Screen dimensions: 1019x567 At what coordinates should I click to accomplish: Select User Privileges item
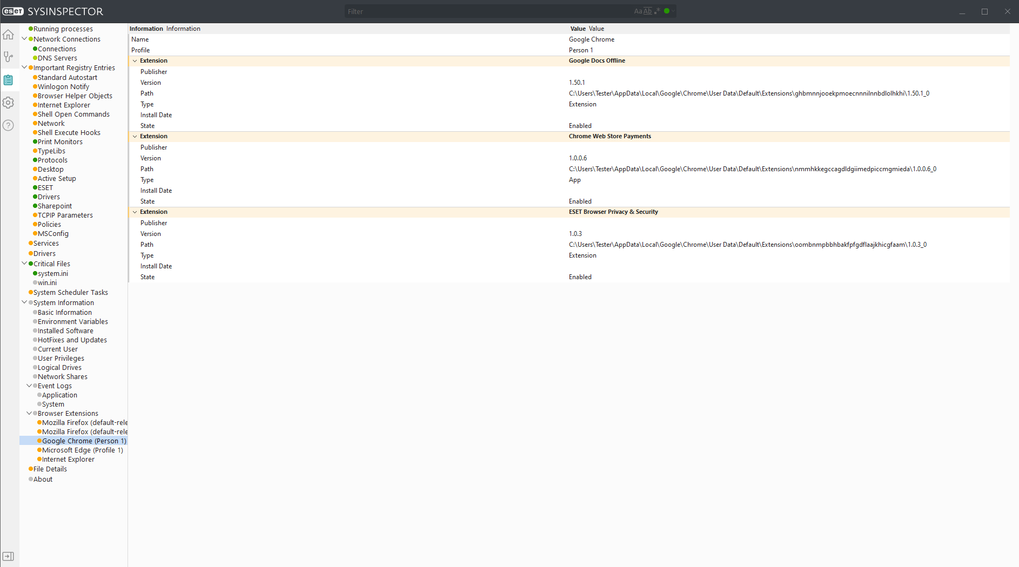(x=61, y=359)
